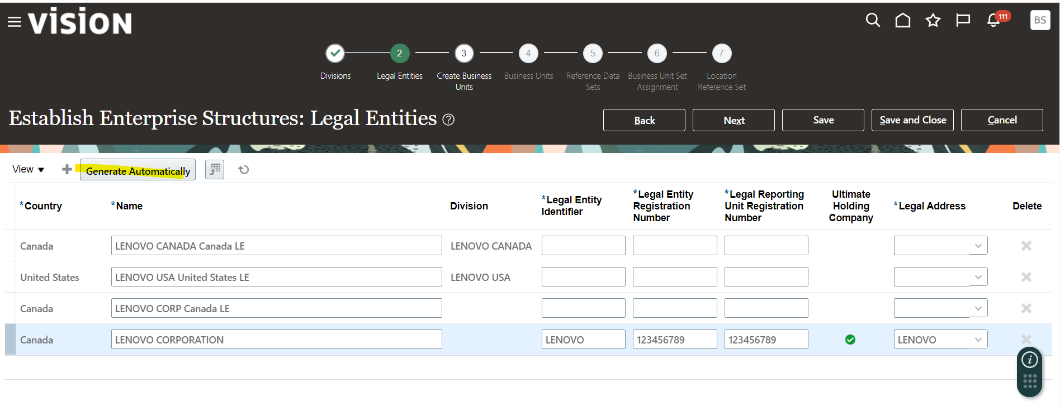Screen dimensions: 1060x406
Task: Delete the LENOVO CORP Canada LE row
Action: [x=1026, y=308]
